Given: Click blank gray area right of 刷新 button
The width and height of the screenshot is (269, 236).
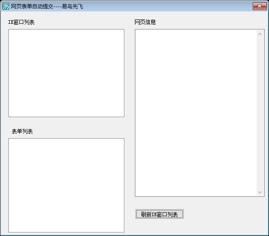Looking at the screenshot, I should point(224,214).
